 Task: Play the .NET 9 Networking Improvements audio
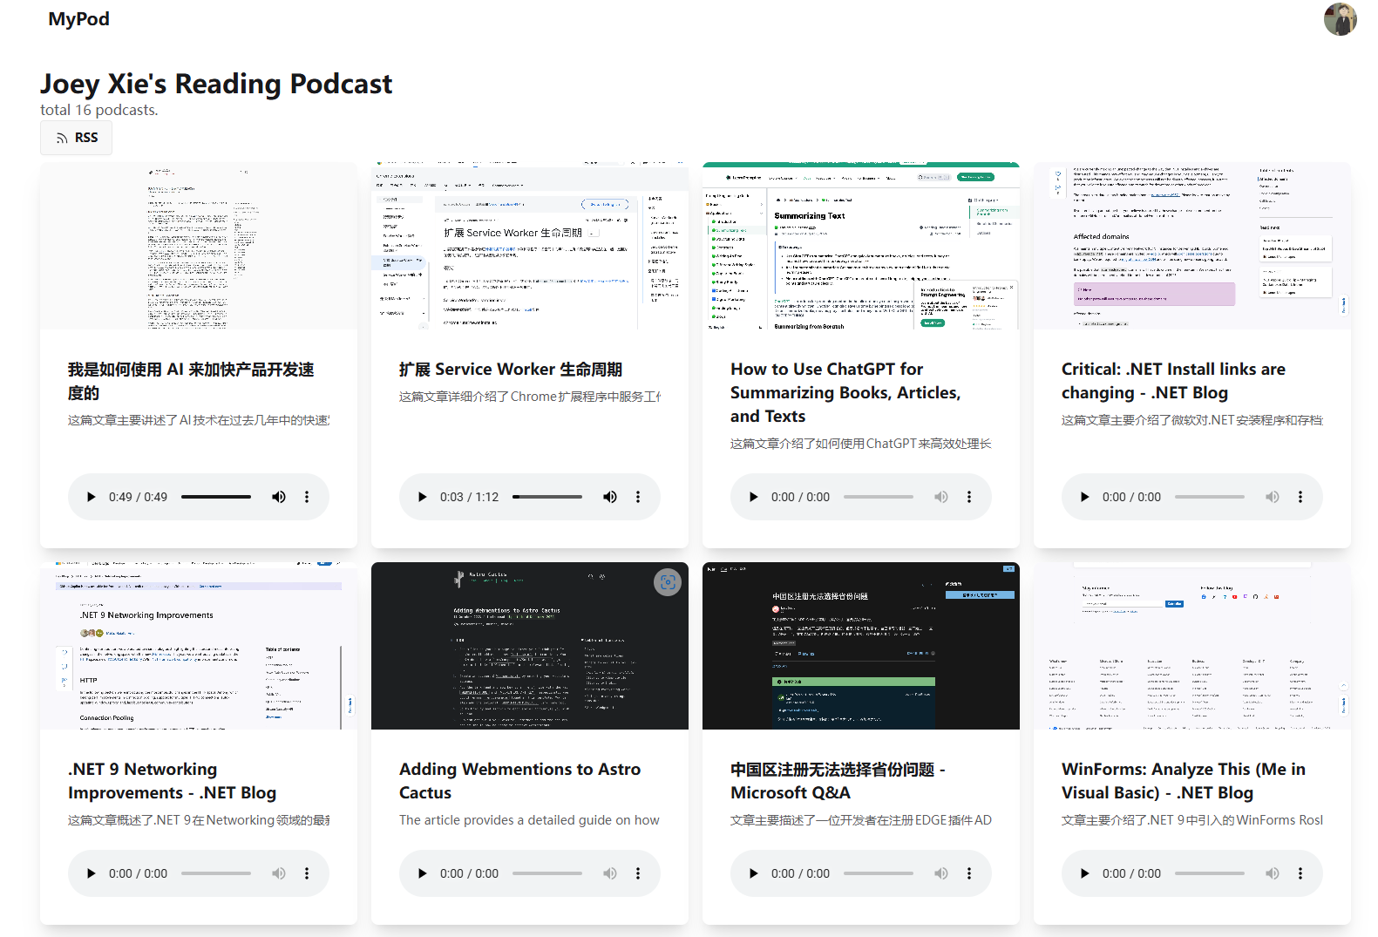click(91, 873)
